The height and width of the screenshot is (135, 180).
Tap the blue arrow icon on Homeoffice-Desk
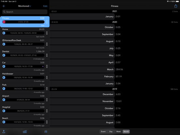click(4, 44)
